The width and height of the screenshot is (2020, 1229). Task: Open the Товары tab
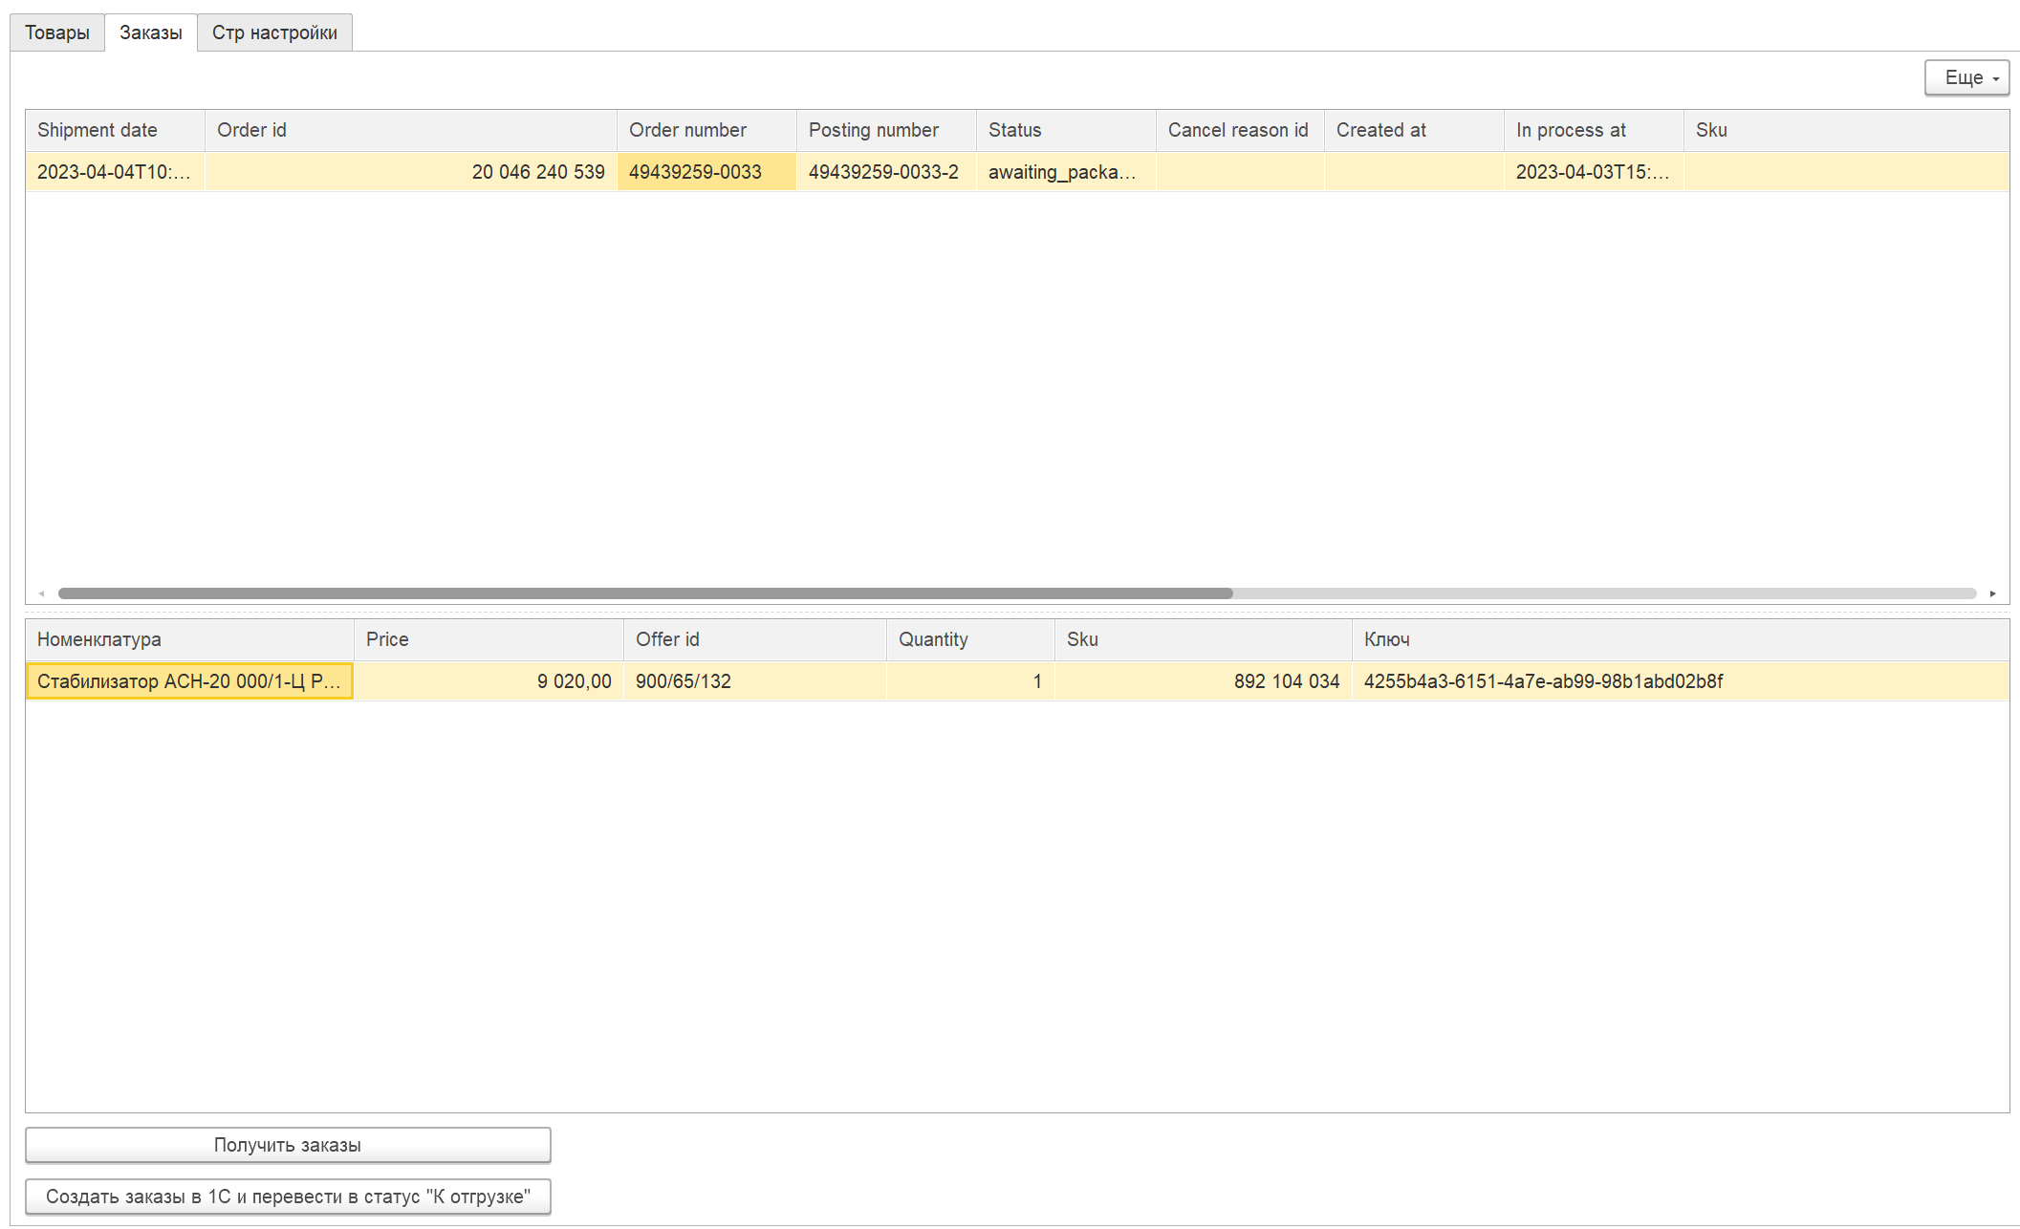[x=56, y=32]
